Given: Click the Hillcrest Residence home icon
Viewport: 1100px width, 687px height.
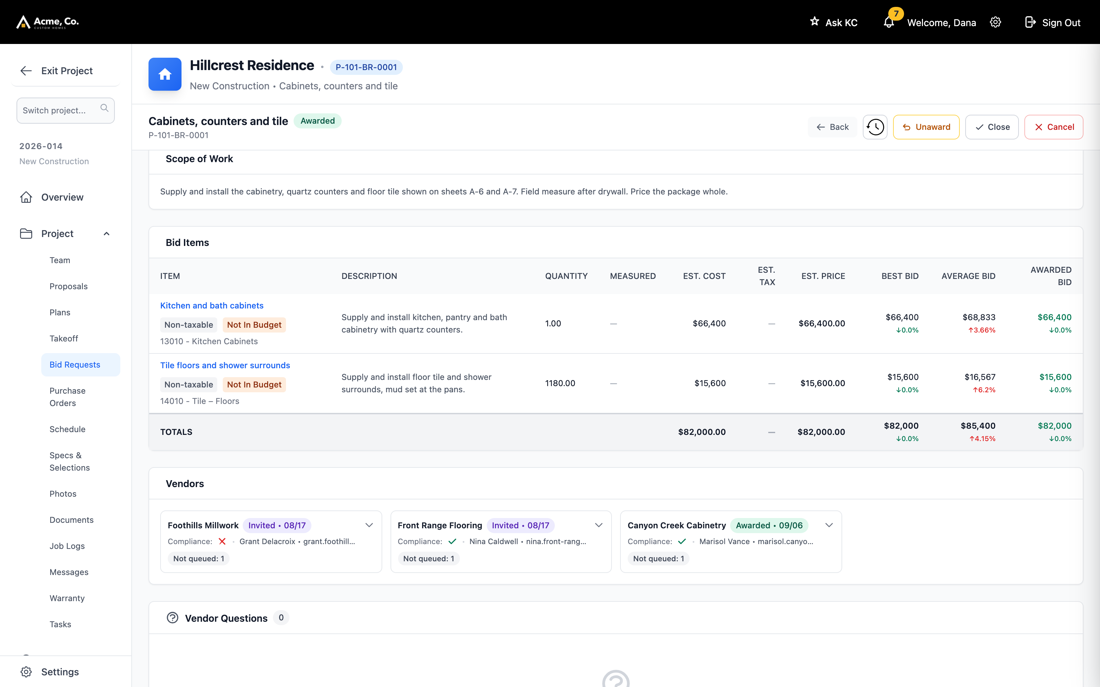Looking at the screenshot, I should tap(165, 74).
